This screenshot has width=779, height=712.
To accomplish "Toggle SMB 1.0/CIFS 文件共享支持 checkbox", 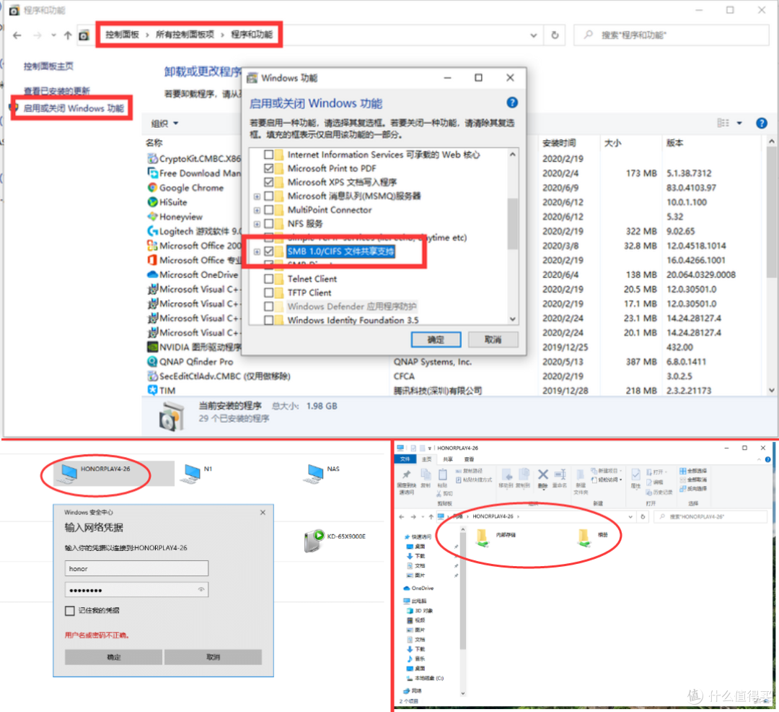I will click(269, 251).
